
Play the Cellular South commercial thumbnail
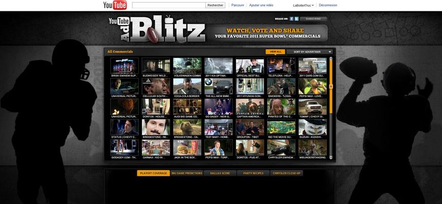click(x=156, y=86)
